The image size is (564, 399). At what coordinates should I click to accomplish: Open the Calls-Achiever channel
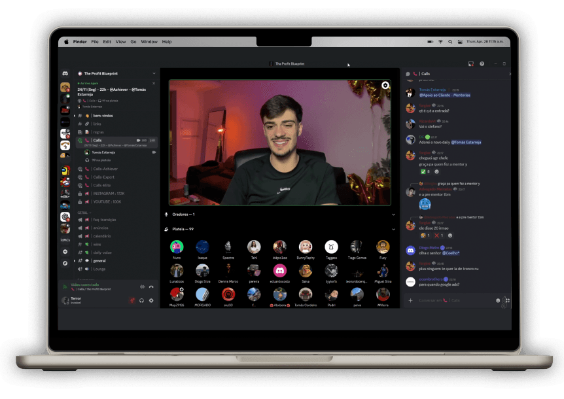pyautogui.click(x=105, y=169)
